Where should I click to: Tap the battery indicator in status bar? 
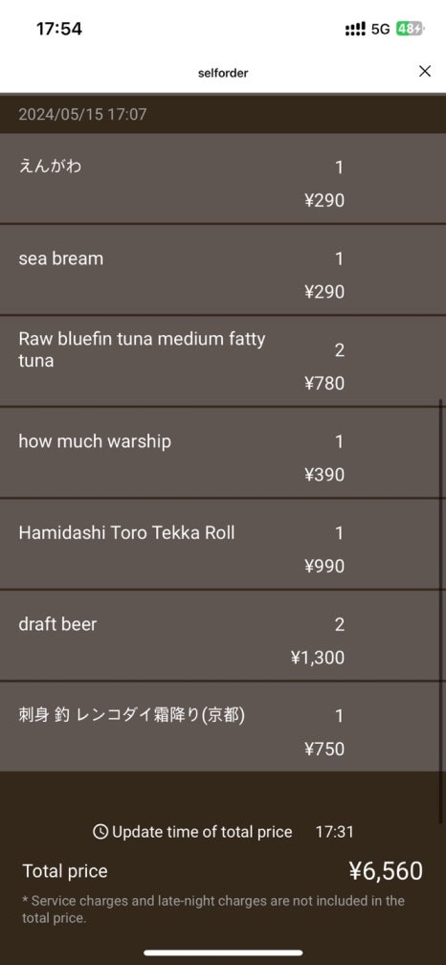pyautogui.click(x=410, y=29)
